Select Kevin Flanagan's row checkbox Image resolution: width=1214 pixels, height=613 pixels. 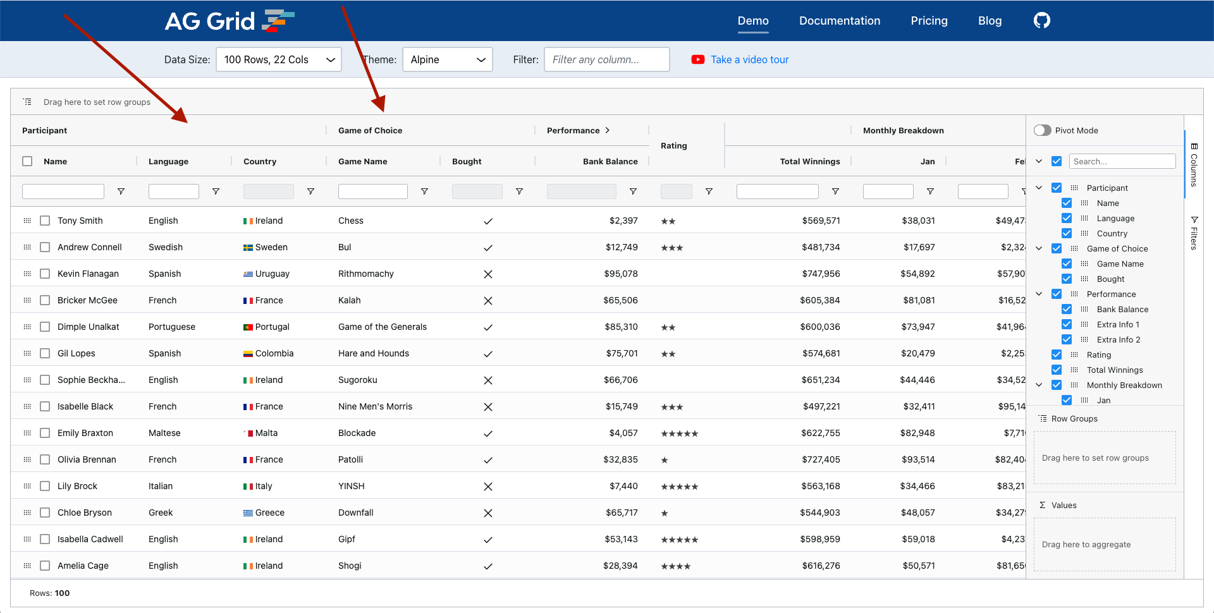pos(44,274)
